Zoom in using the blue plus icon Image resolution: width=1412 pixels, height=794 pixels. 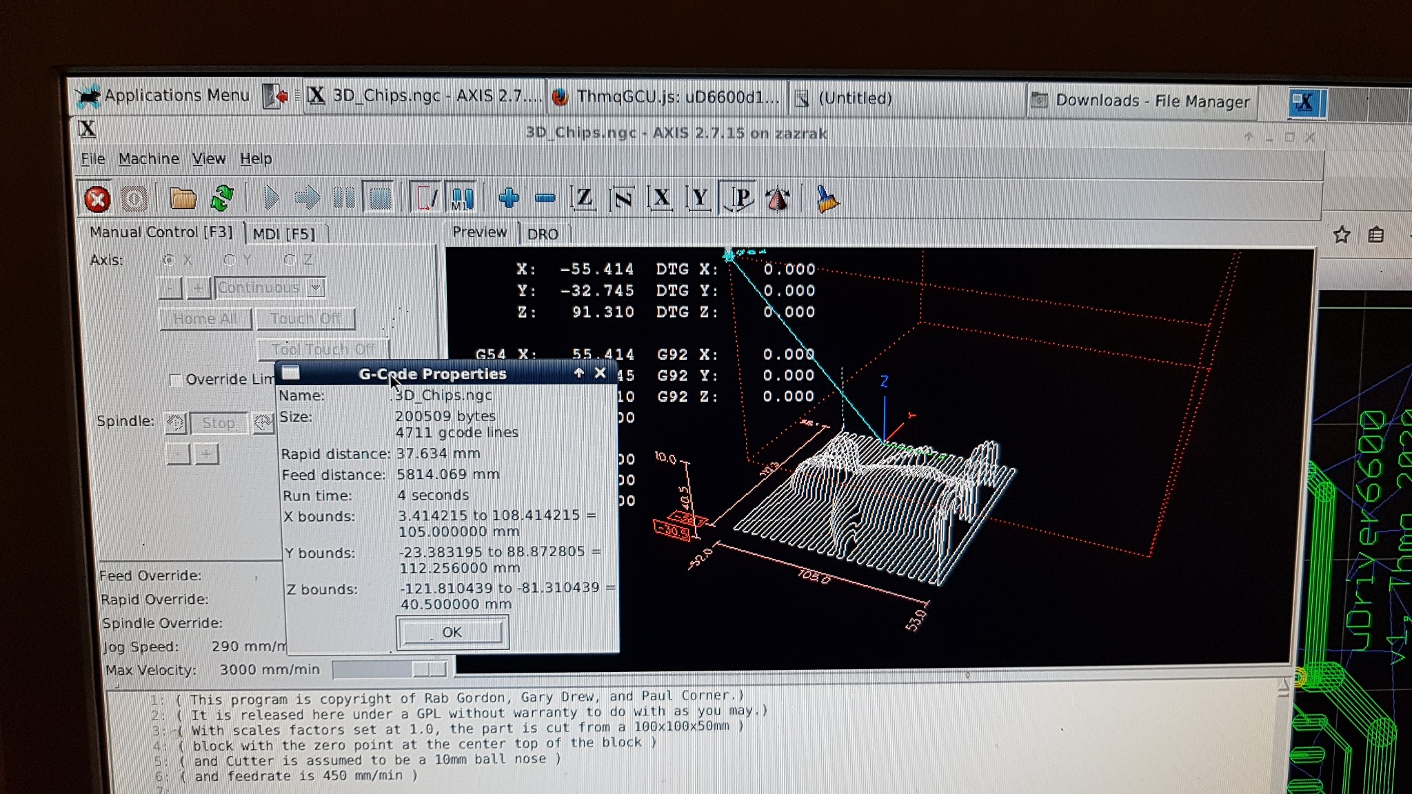click(x=509, y=198)
